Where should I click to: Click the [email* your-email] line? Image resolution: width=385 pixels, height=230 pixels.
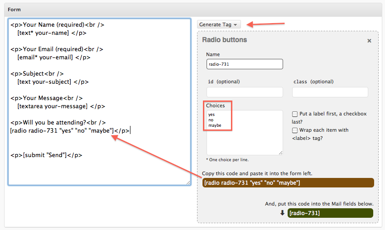[x=54, y=57]
